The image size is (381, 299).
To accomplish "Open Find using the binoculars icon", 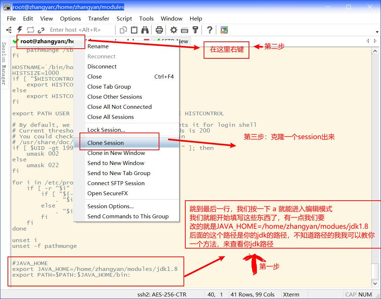I will (145, 30).
